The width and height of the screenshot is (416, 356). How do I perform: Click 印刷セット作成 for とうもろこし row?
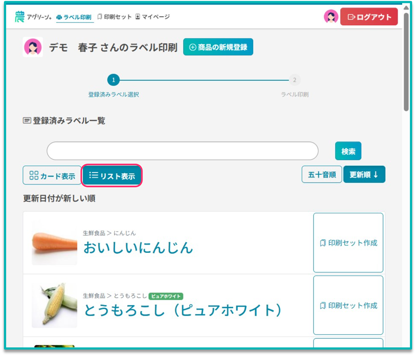(348, 305)
